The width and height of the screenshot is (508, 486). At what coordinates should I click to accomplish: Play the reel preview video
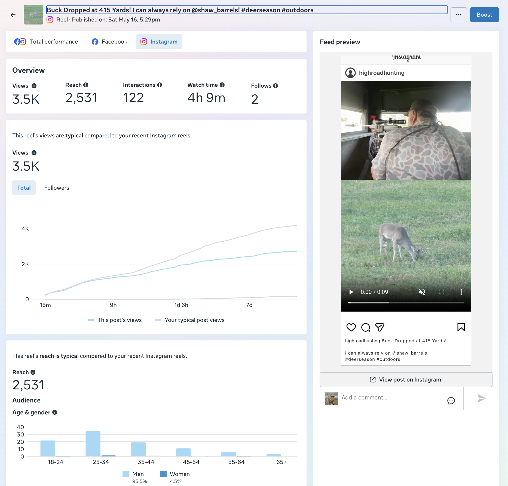click(x=351, y=292)
